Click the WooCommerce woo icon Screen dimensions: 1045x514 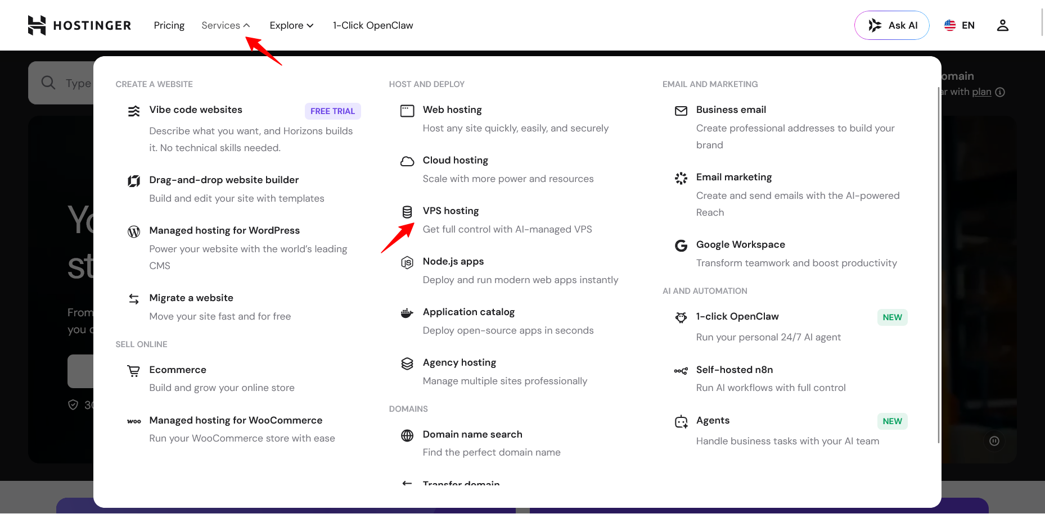pyautogui.click(x=134, y=421)
